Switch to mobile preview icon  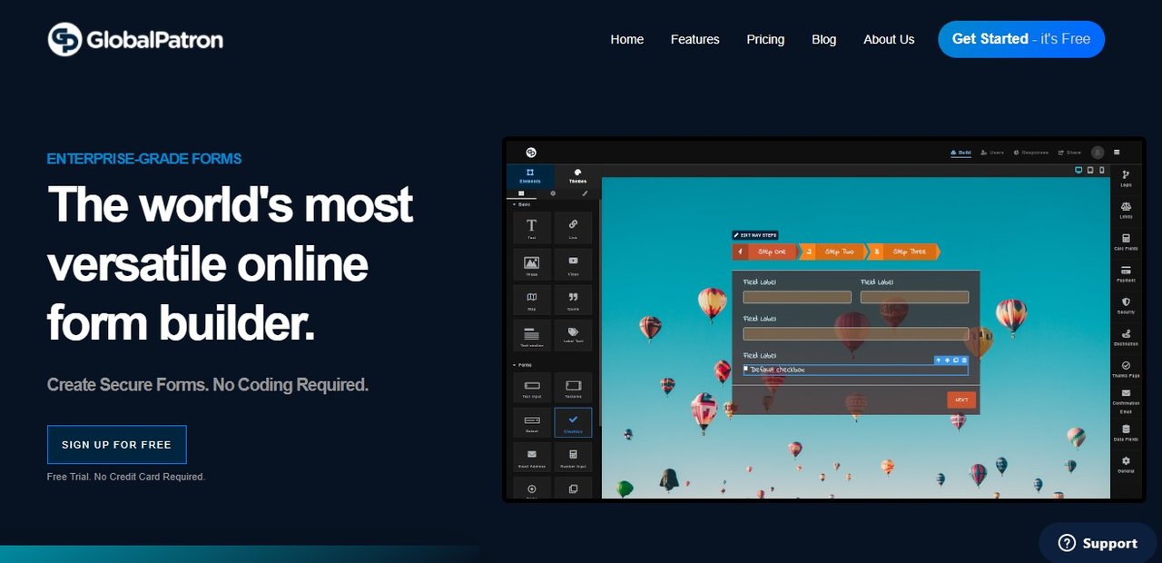tap(1102, 170)
